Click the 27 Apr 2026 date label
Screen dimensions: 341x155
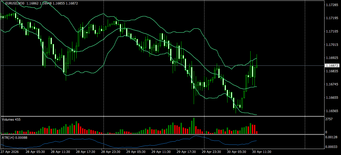9,152
